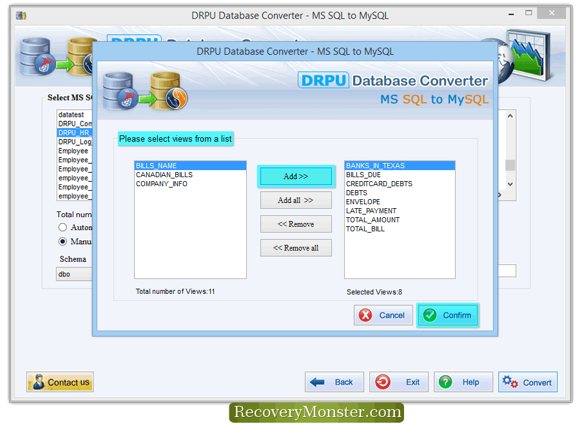Viewport: 580px width, 424px height.
Task: Select CANADIAN_BILLS in the available views list
Action: [x=190, y=175]
